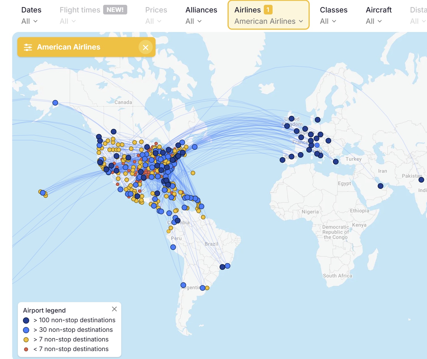Viewport: 427px width, 359px height.
Task: Select the airport marker near Pakistan
Action: 421,180
